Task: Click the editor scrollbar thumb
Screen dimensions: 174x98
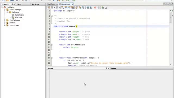Action: pyautogui.click(x=170, y=17)
